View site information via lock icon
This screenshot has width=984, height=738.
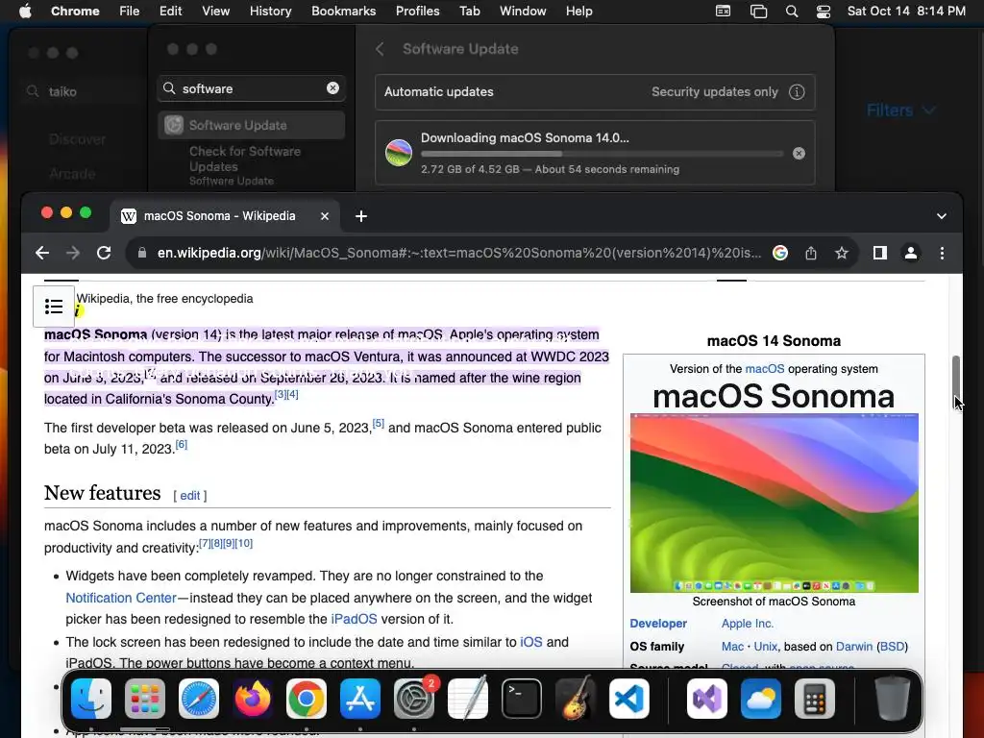tap(142, 253)
